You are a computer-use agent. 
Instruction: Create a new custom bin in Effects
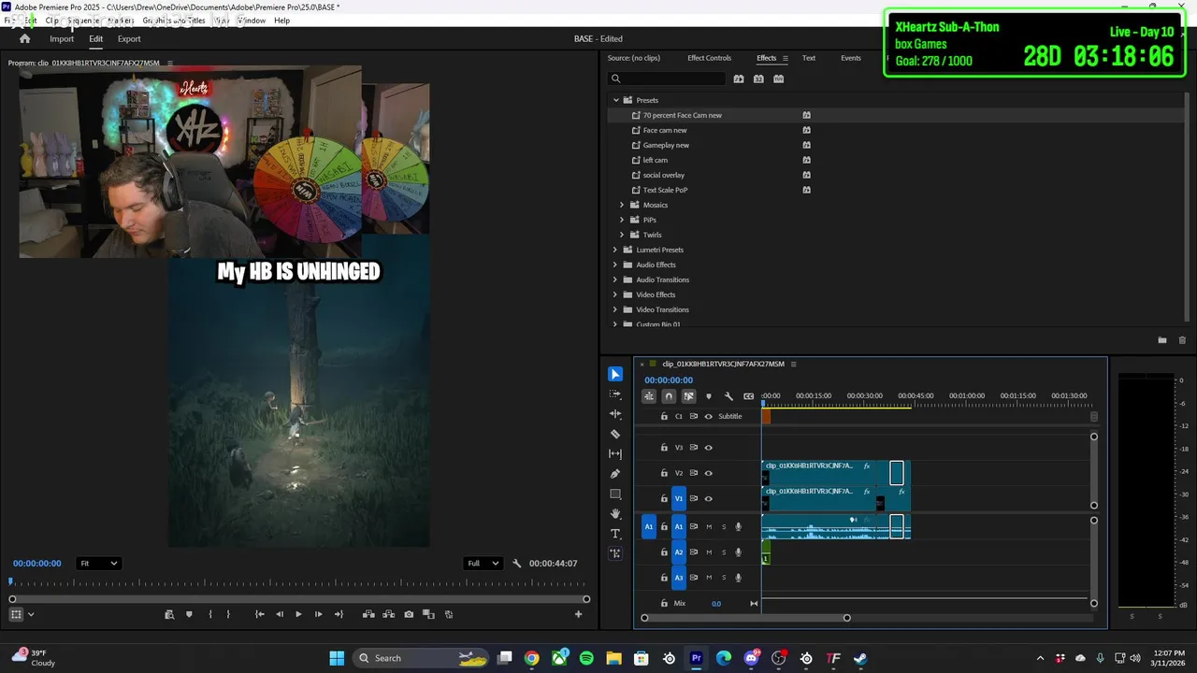pos(1162,340)
